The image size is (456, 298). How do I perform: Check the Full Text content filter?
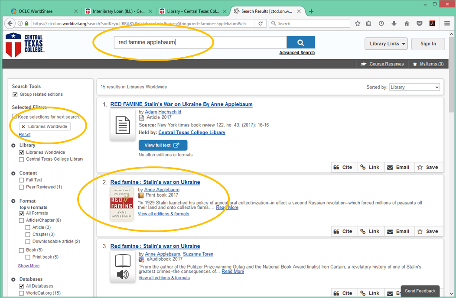click(22, 180)
